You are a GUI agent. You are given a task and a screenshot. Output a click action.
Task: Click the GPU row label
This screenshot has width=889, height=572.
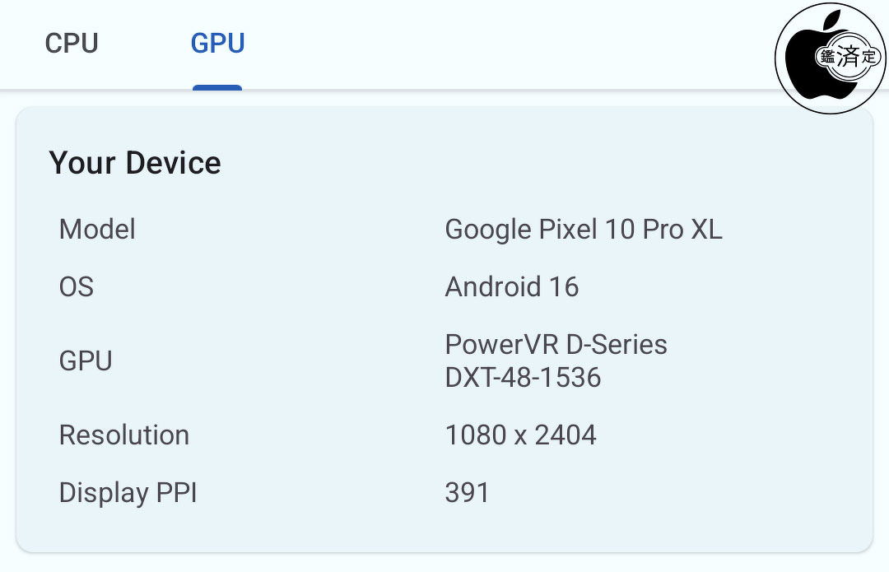coord(86,361)
